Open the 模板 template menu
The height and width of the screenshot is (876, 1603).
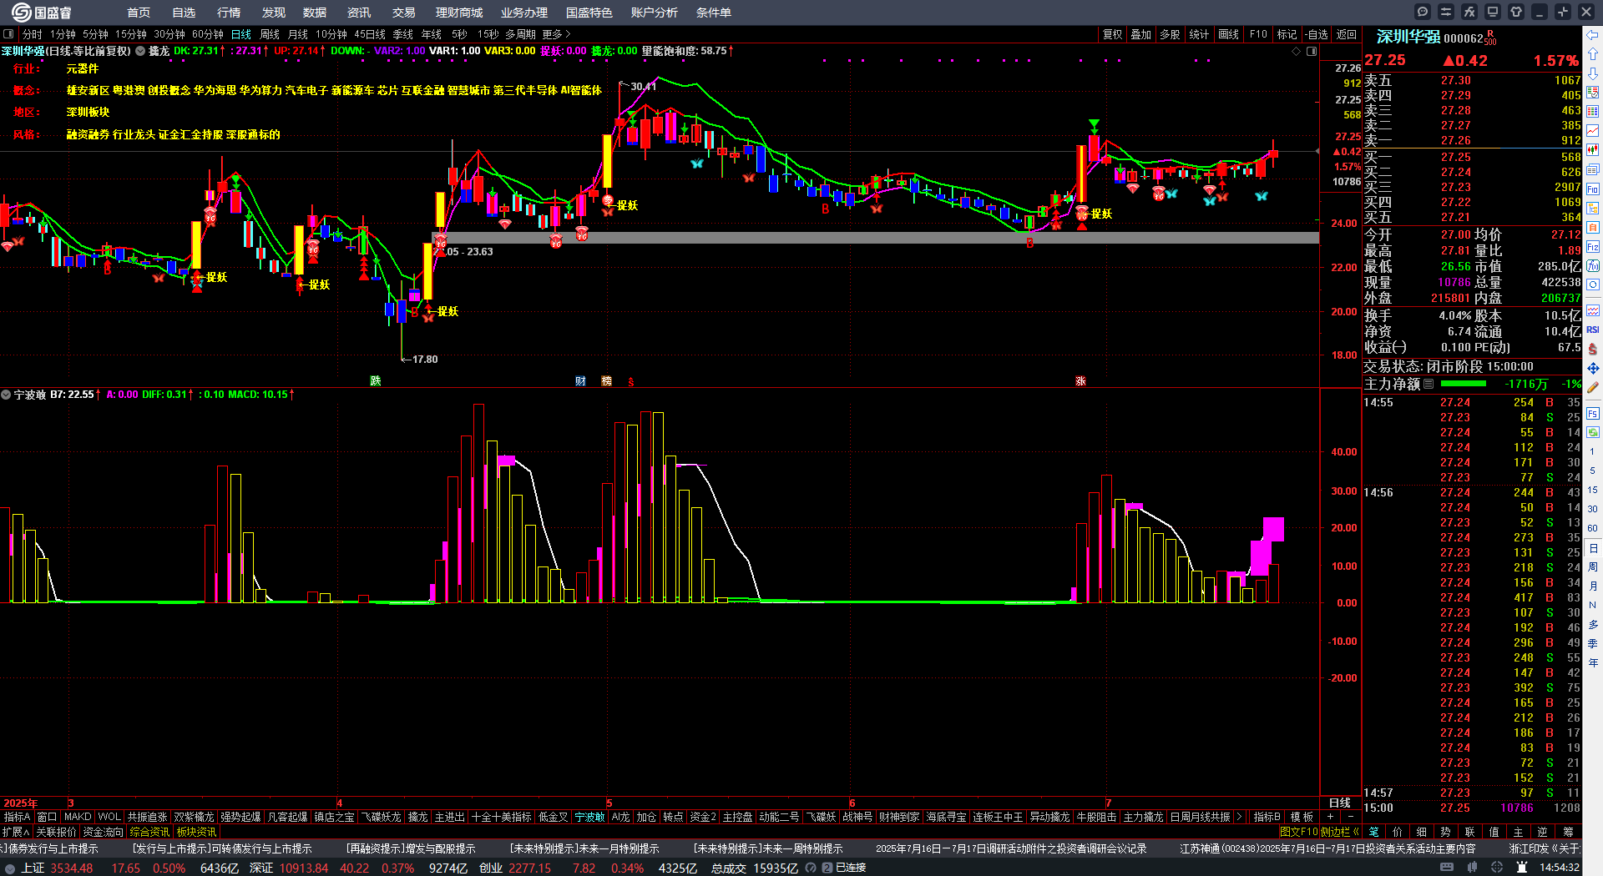(x=1302, y=817)
